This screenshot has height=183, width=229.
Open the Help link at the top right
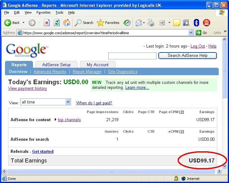(x=212, y=46)
